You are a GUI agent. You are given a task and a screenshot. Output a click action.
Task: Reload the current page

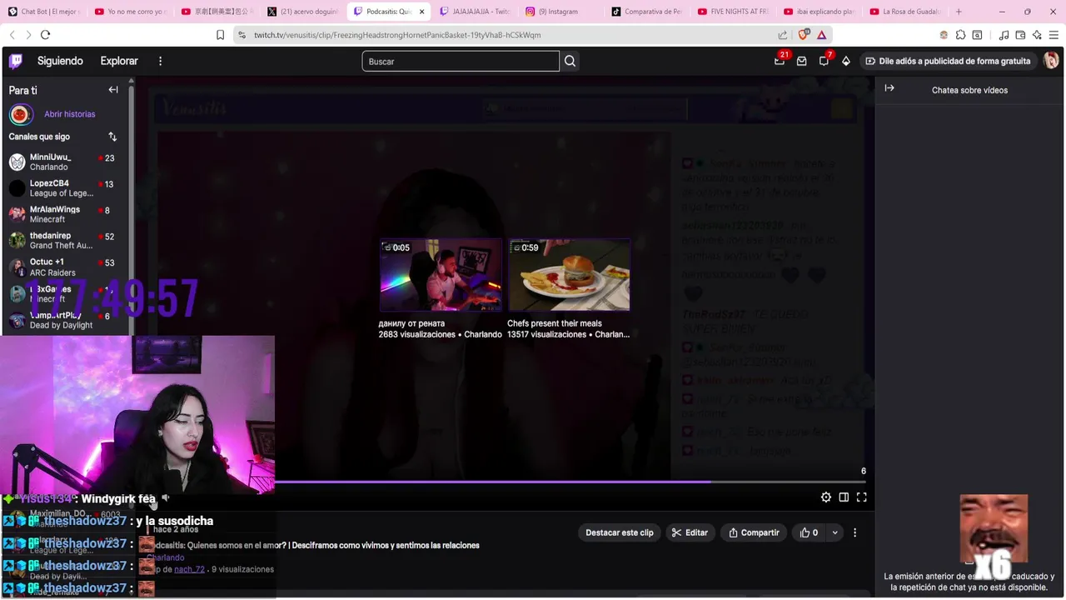pos(45,35)
